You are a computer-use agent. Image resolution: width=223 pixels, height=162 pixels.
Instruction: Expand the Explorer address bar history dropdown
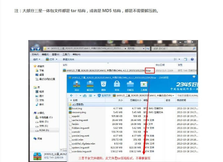point(144,49)
